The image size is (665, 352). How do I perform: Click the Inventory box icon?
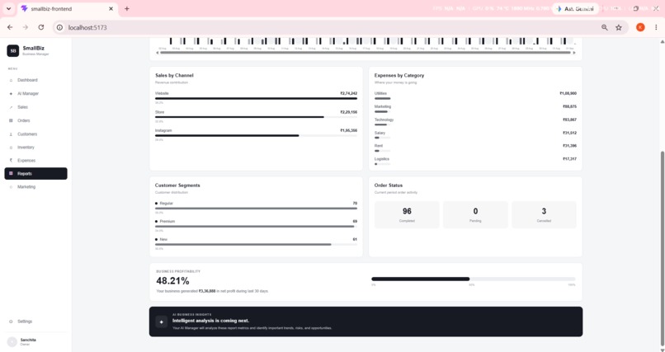(11, 148)
